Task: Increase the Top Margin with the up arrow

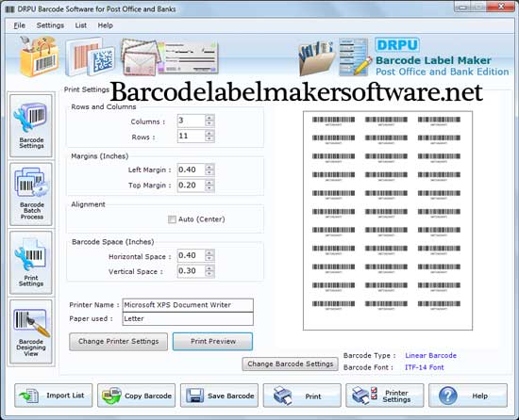Action: pos(209,183)
